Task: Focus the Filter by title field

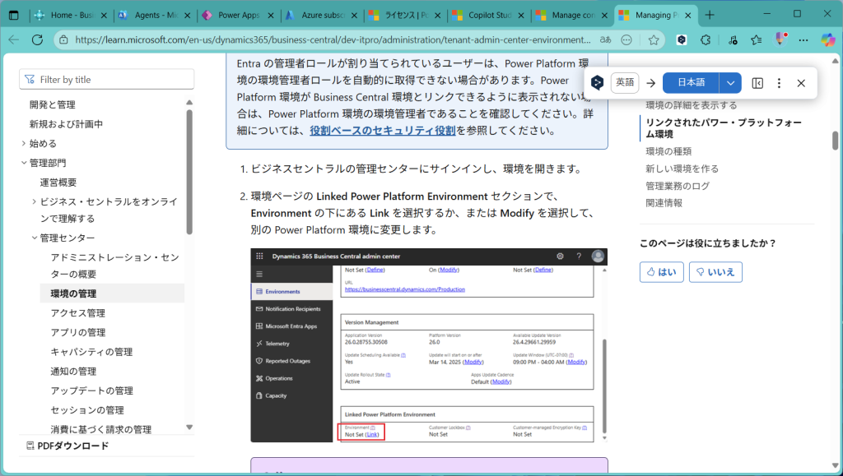Action: 106,80
